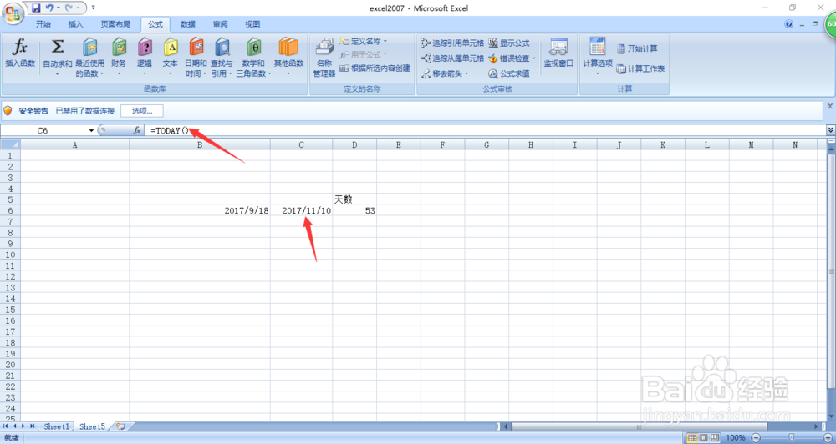Switch to the 数据 (Data) tab
Viewport: 836px width, 444px height.
click(x=187, y=24)
